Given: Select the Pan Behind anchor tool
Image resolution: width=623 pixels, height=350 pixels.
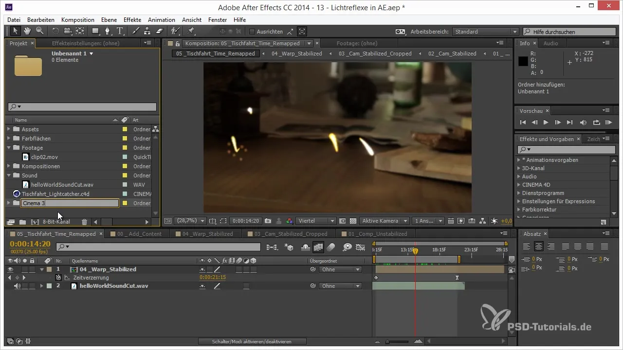Looking at the screenshot, I should coord(80,31).
